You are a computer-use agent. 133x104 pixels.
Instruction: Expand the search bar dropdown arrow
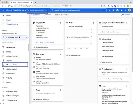pyautogui.click(x=104, y=10)
